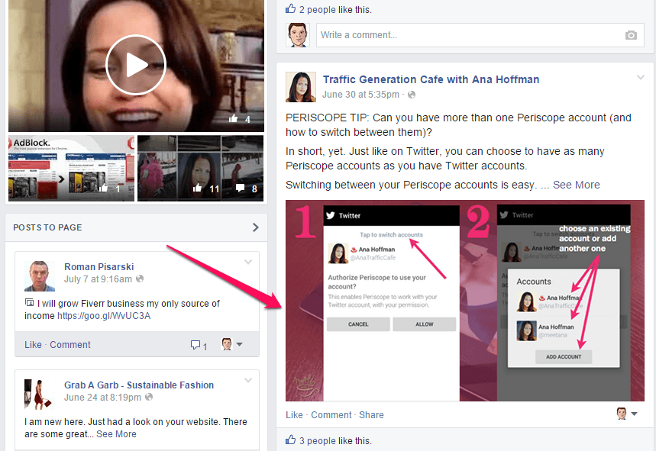The width and height of the screenshot is (656, 451).
Task: Open the options chevron on Roman Pisarski's post
Action: tap(247, 263)
